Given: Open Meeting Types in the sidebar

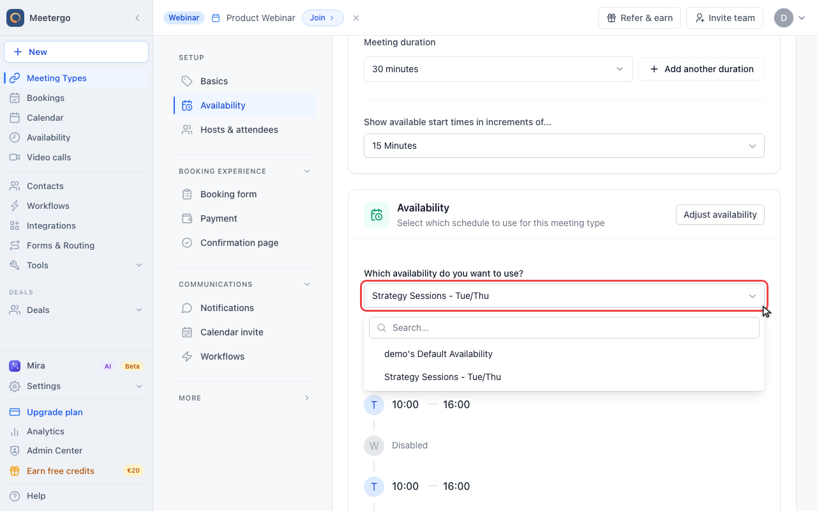Looking at the screenshot, I should [76, 78].
